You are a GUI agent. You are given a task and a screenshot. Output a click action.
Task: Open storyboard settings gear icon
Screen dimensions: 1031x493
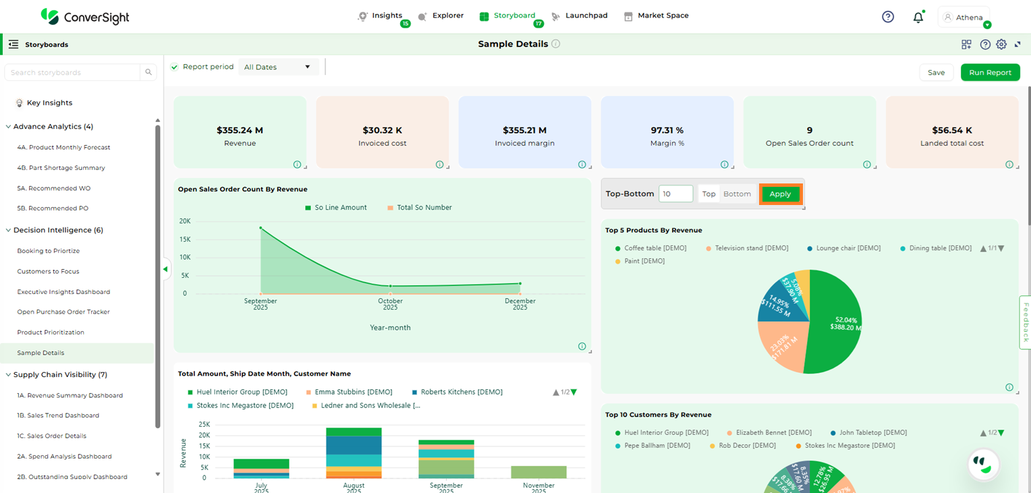click(1001, 45)
